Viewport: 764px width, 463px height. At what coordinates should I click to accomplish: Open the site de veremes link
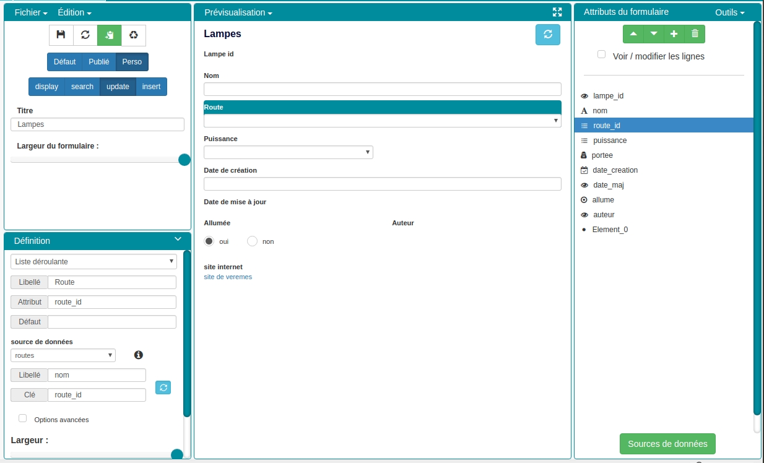228,277
